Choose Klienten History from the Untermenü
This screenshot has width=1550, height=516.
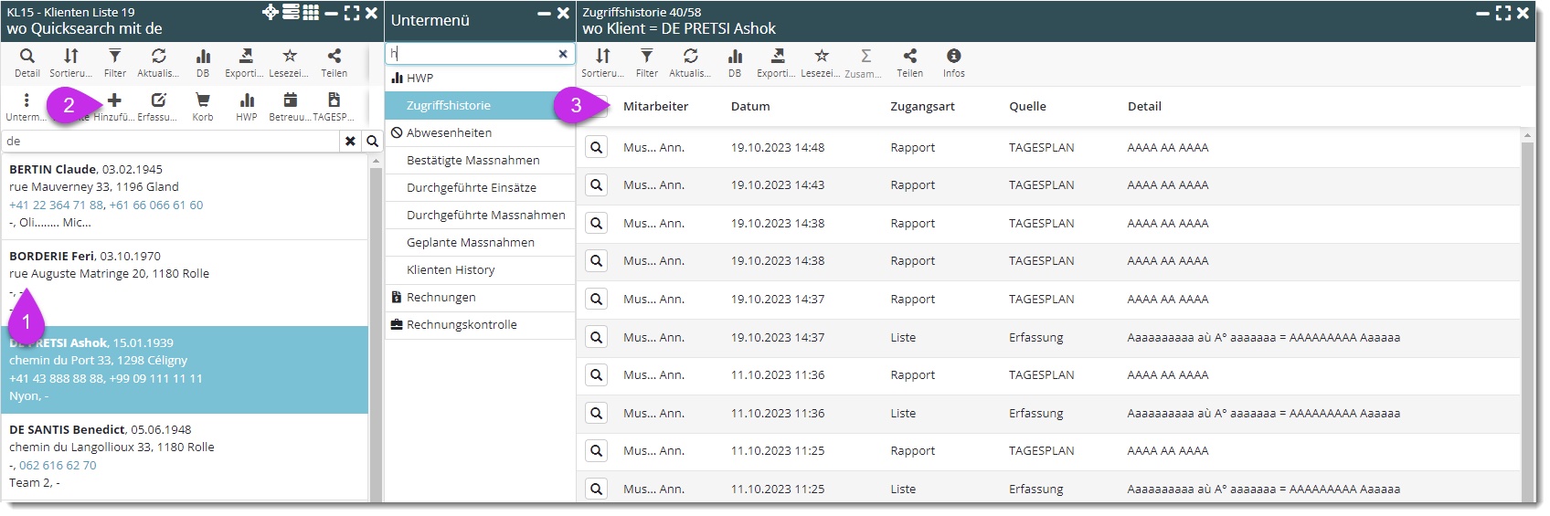coord(451,270)
